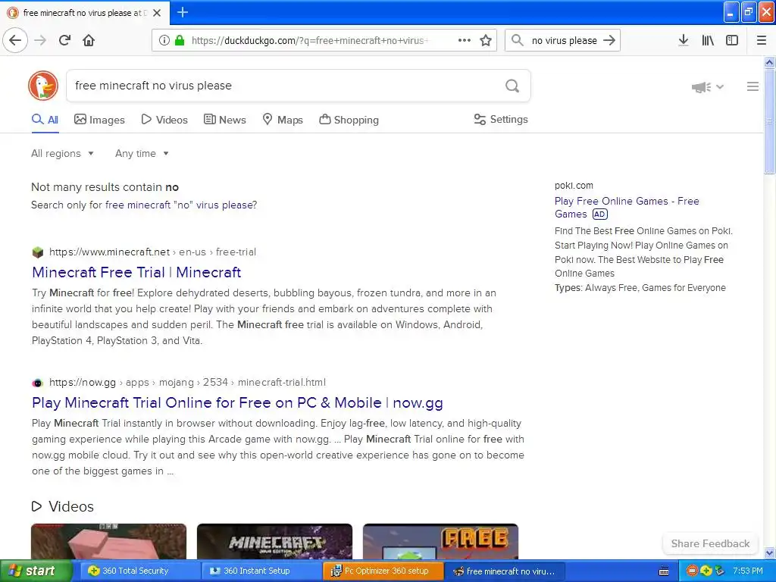Submit the Firefox search bar arrow
Image resolution: width=776 pixels, height=582 pixels.
coord(609,40)
